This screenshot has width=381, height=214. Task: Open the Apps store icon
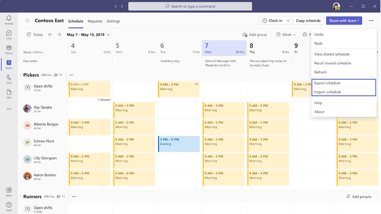(9, 192)
